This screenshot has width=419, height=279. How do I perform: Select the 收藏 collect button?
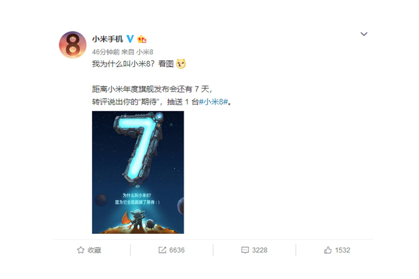pyautogui.click(x=89, y=250)
